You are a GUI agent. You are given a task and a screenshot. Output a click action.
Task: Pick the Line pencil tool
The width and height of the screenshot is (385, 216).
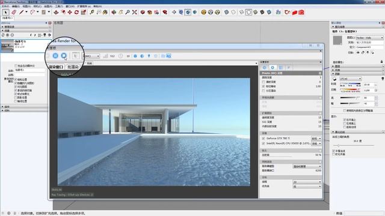click(x=22, y=12)
